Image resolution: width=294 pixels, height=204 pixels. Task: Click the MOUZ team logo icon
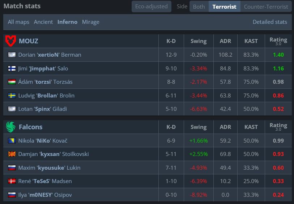[10, 41]
